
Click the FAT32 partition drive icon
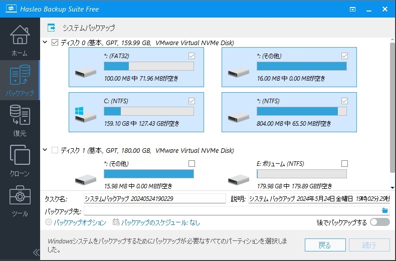click(86, 72)
